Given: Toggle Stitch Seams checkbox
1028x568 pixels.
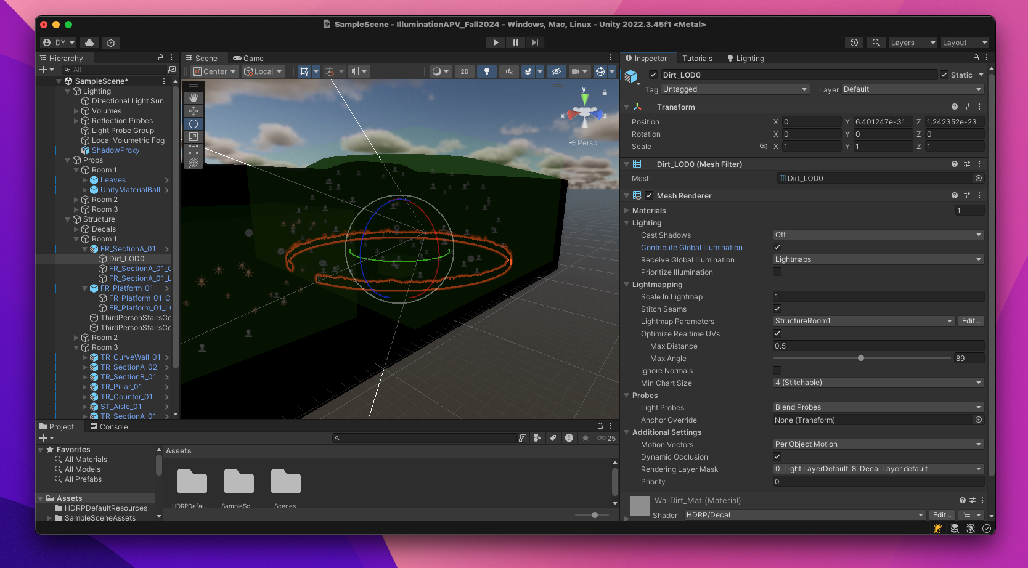Looking at the screenshot, I should (x=777, y=309).
